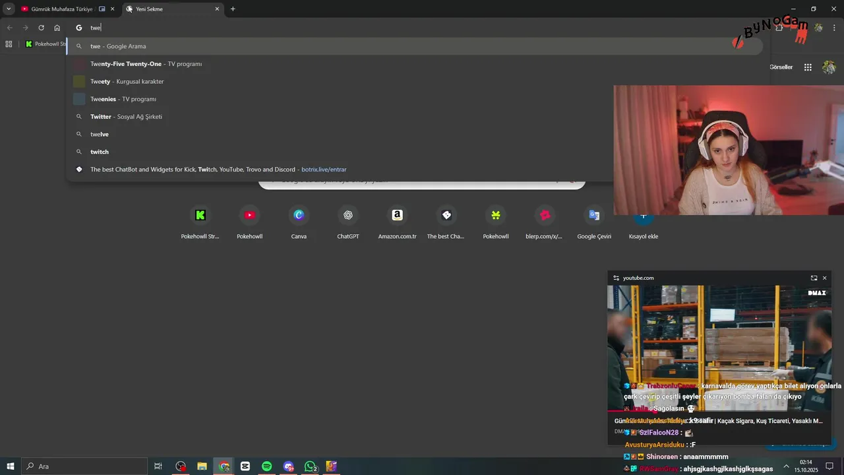The height and width of the screenshot is (475, 844).
Task: Open The best Cha... shortcut
Action: [x=446, y=223]
